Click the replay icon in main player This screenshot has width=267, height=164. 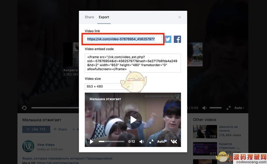[x=24, y=108]
